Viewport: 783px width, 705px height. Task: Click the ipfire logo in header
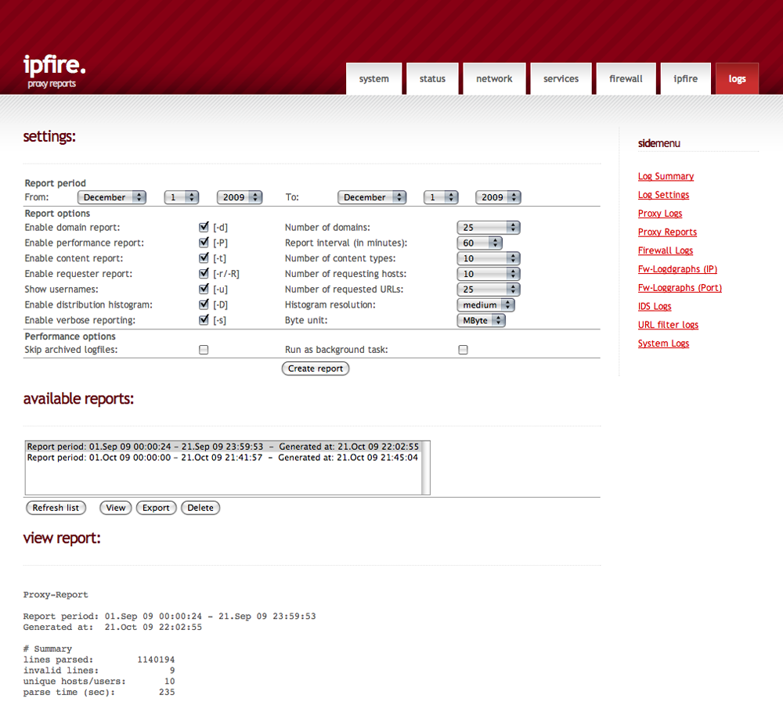pyautogui.click(x=54, y=67)
